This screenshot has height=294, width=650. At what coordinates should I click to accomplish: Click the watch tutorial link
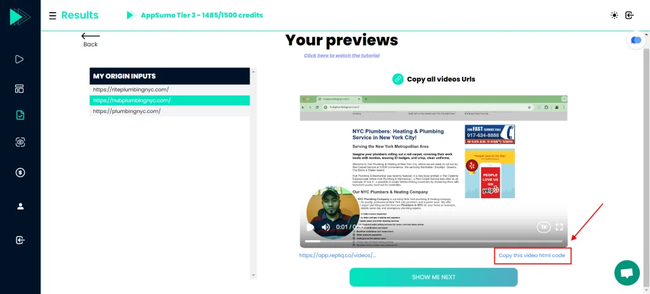pyautogui.click(x=342, y=56)
